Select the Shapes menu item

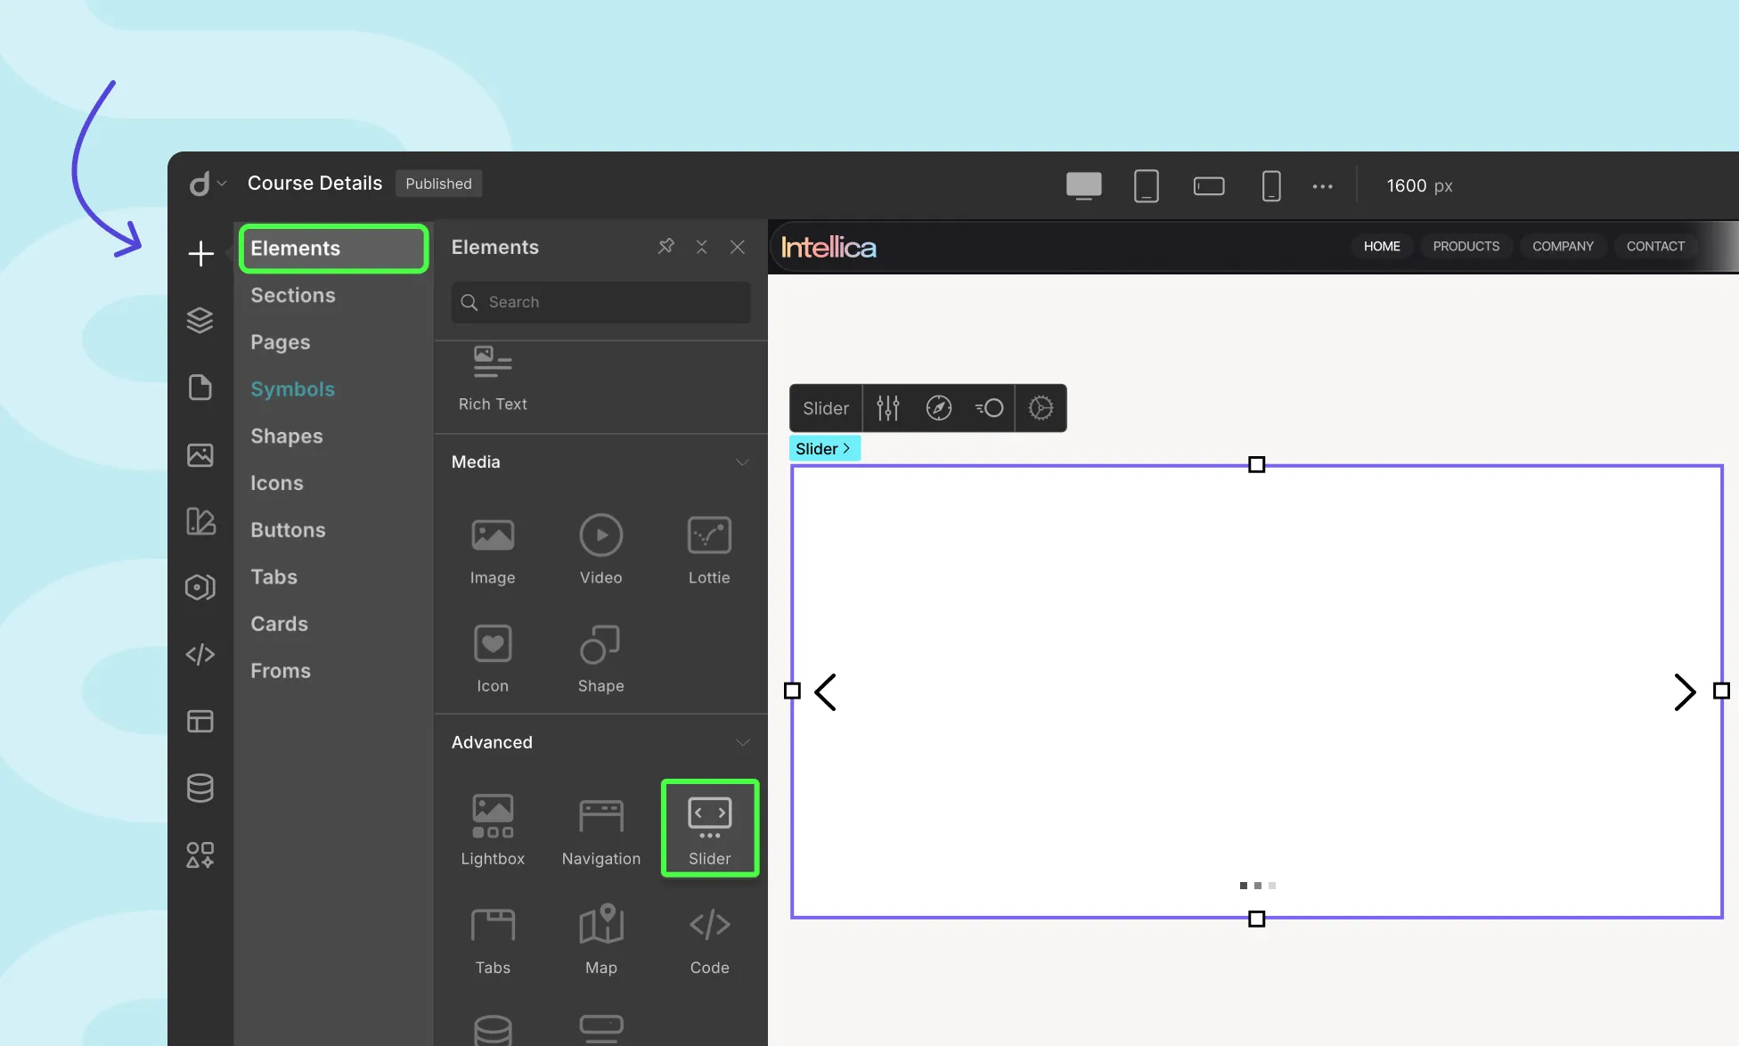[x=287, y=436]
